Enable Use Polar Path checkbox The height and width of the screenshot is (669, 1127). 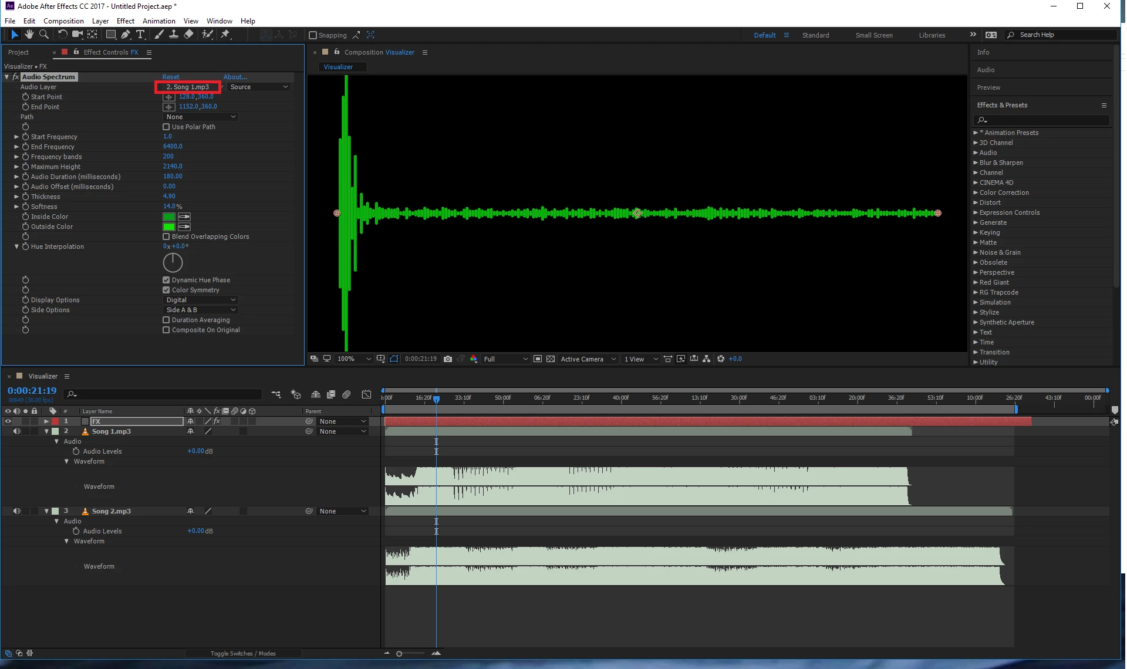166,127
